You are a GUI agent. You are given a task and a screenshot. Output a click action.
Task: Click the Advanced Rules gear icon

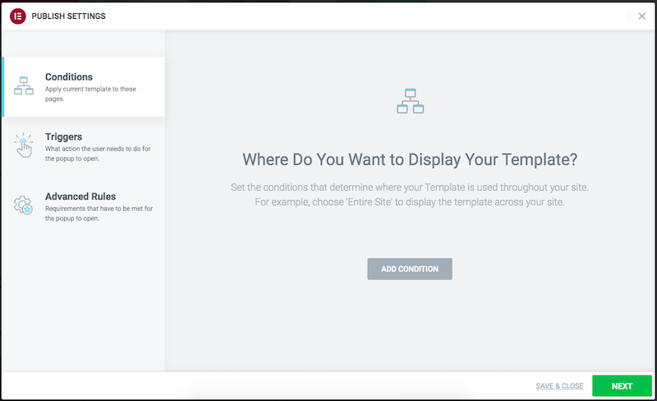(x=23, y=205)
